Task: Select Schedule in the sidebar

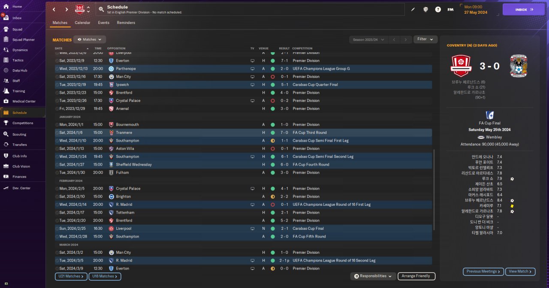Action: (x=23, y=113)
